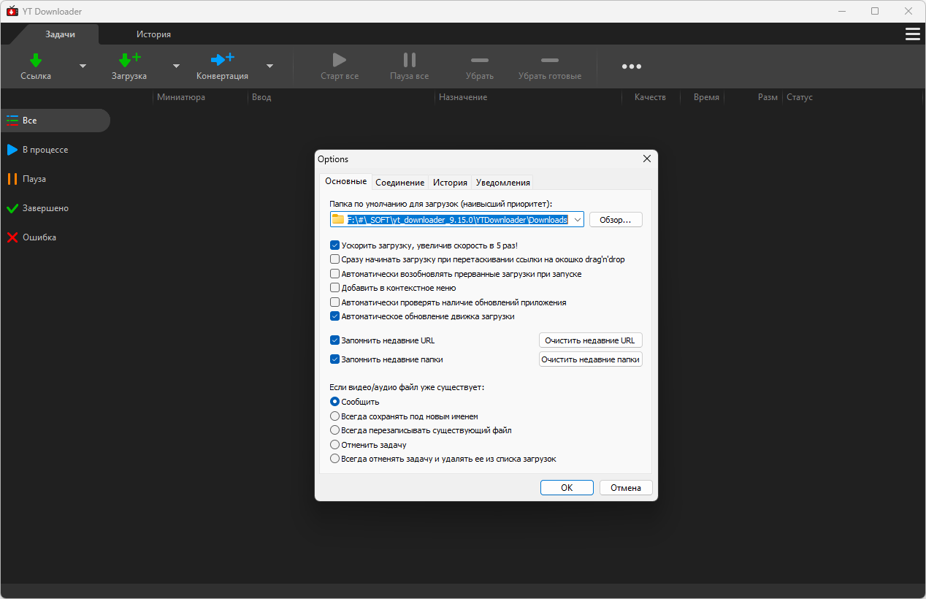Click the green Ссылка download arrow icon
The width and height of the screenshot is (926, 599).
tap(36, 60)
